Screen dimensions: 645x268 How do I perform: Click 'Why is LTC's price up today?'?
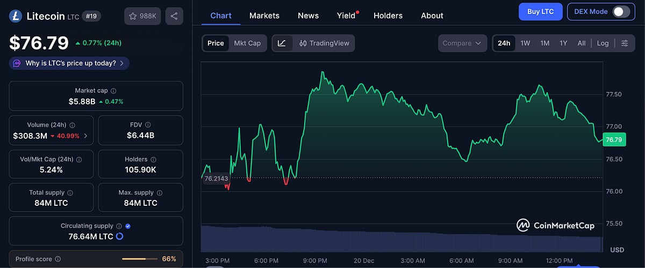click(70, 63)
